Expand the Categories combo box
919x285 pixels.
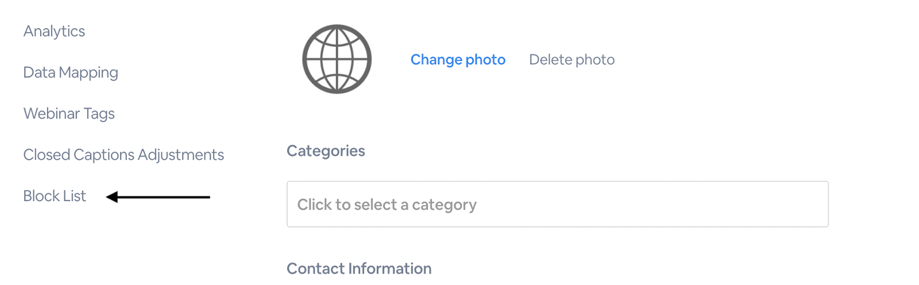[557, 204]
